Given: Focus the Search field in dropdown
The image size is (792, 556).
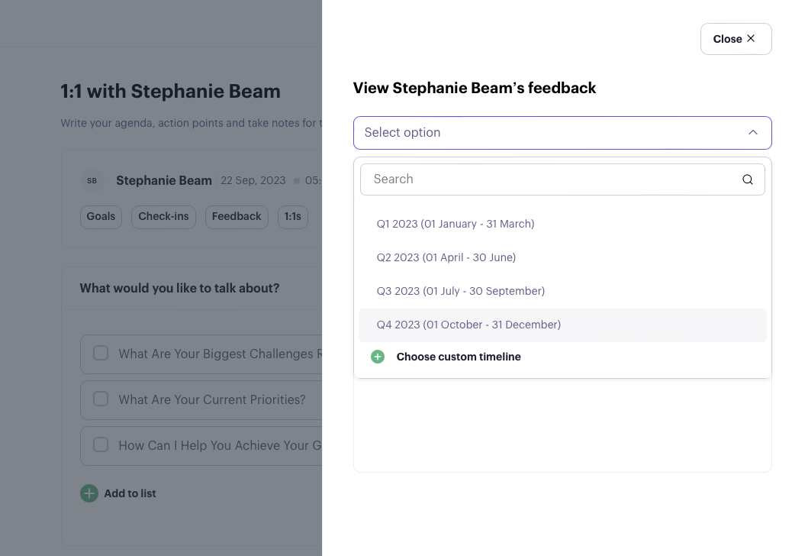Looking at the screenshot, I should coord(562,179).
